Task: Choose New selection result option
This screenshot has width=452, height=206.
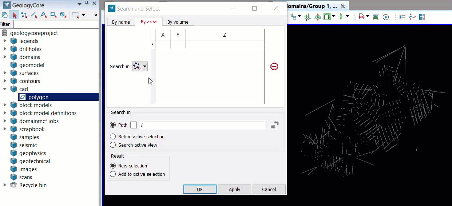Action: (x=113, y=166)
